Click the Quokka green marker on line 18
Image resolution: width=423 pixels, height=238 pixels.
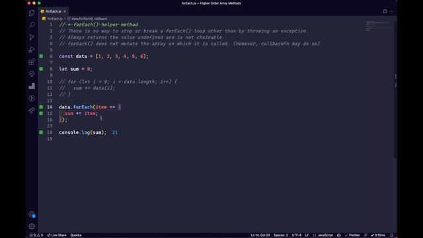[x=41, y=132]
